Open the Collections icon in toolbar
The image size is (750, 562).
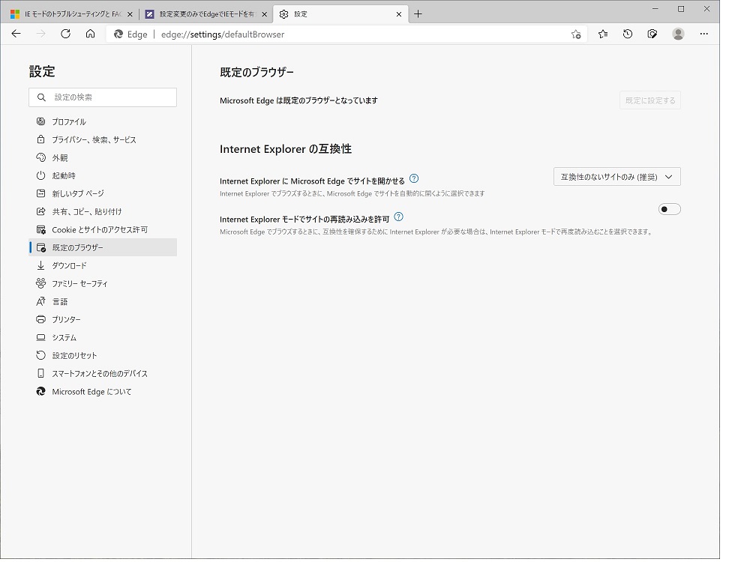coord(652,34)
